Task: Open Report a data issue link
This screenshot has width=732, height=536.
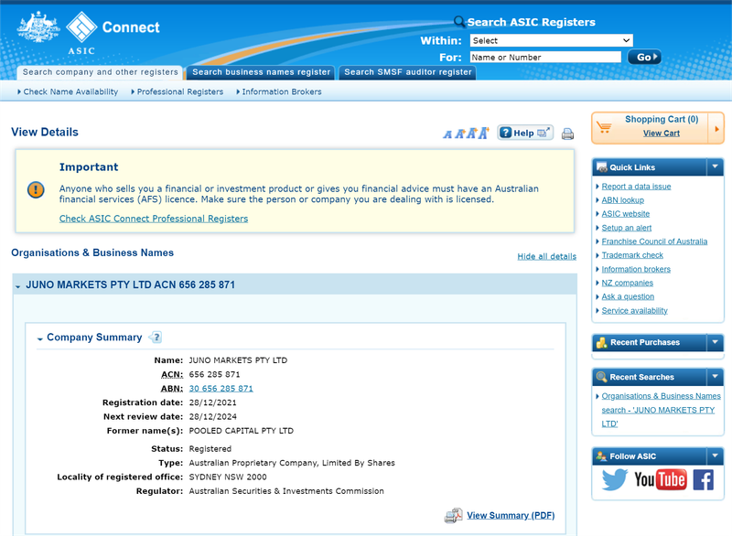Action: [636, 187]
